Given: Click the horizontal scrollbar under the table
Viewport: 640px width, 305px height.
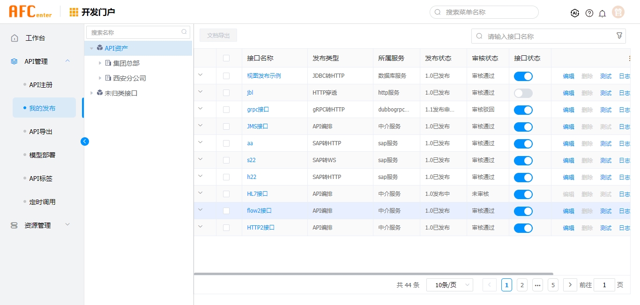Looking at the screenshot, I should click(x=373, y=274).
